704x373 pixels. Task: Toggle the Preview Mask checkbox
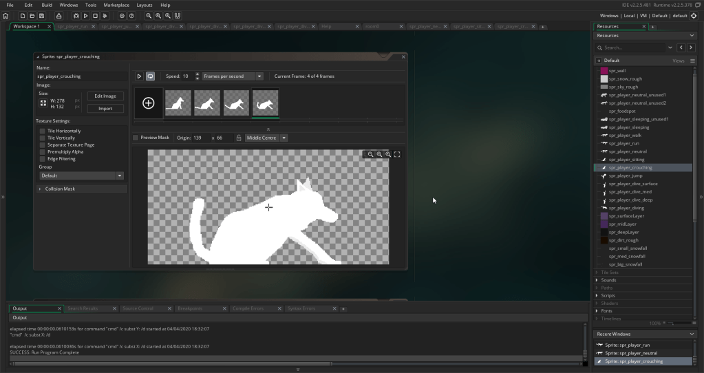coord(136,138)
